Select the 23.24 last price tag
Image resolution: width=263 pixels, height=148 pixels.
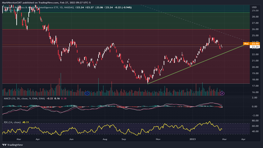(255, 47)
